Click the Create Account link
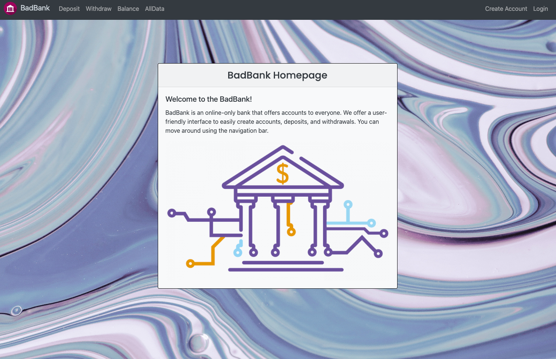The image size is (556, 359). tap(506, 9)
